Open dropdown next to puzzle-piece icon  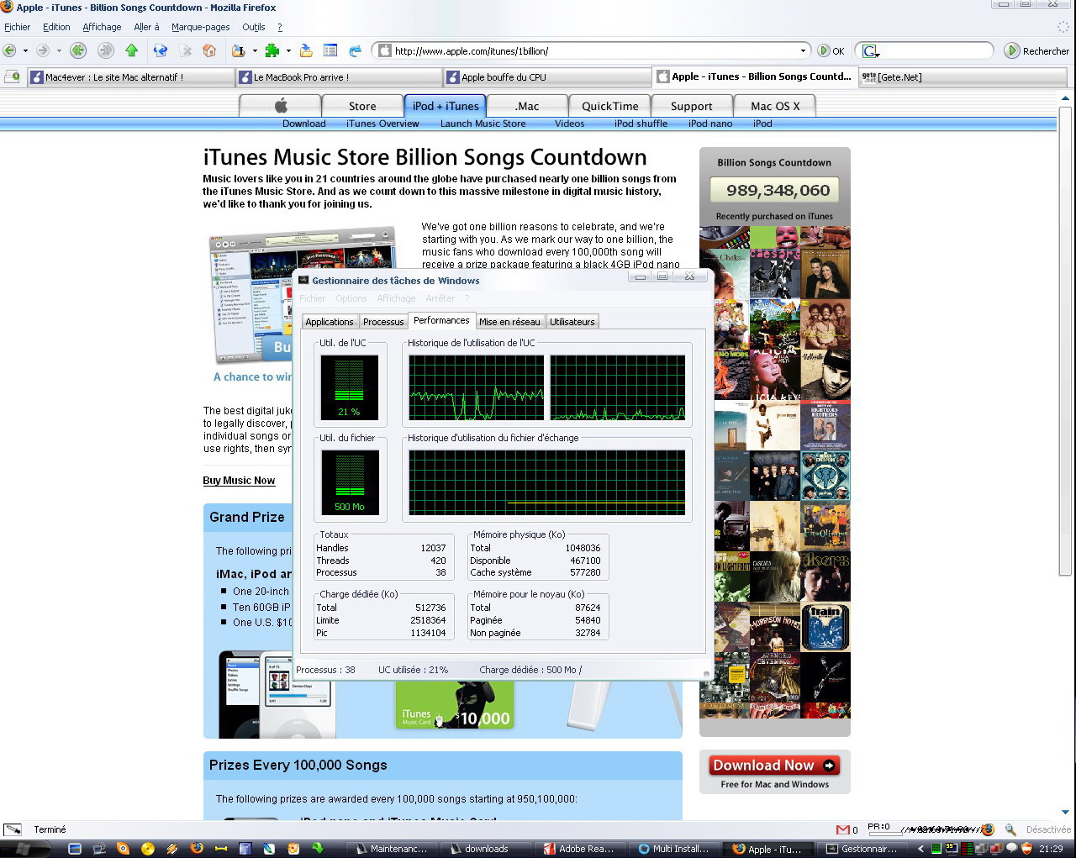coord(288,50)
